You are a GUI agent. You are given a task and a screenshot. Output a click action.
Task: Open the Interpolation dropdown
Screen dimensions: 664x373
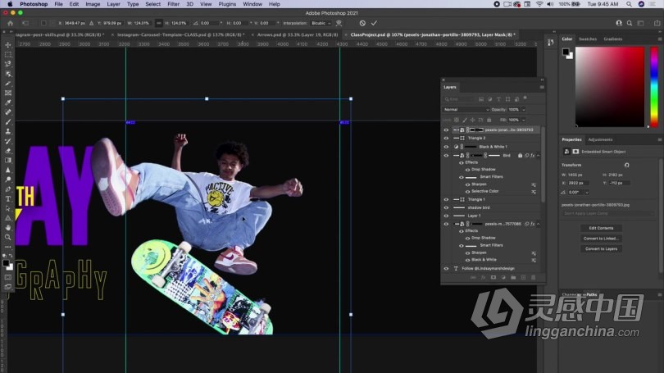[321, 23]
